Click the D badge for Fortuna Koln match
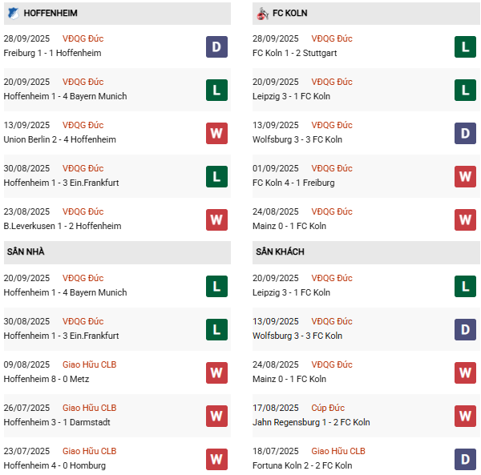Viewport: 481px width, 475px height. (x=465, y=459)
